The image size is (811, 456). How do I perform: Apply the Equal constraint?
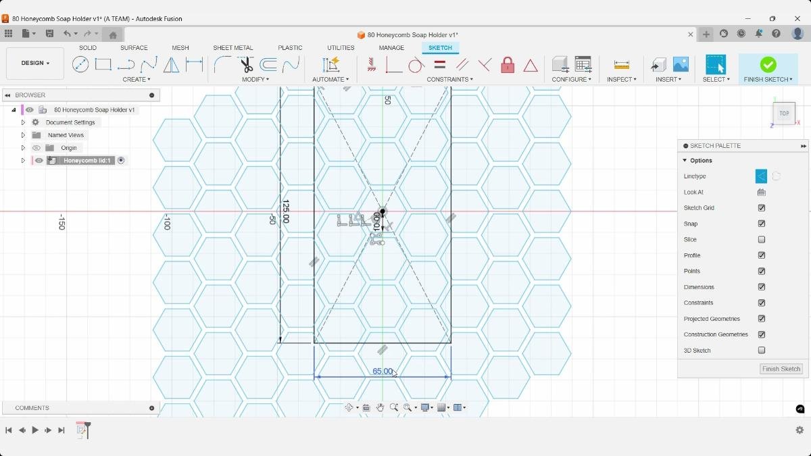click(x=439, y=65)
